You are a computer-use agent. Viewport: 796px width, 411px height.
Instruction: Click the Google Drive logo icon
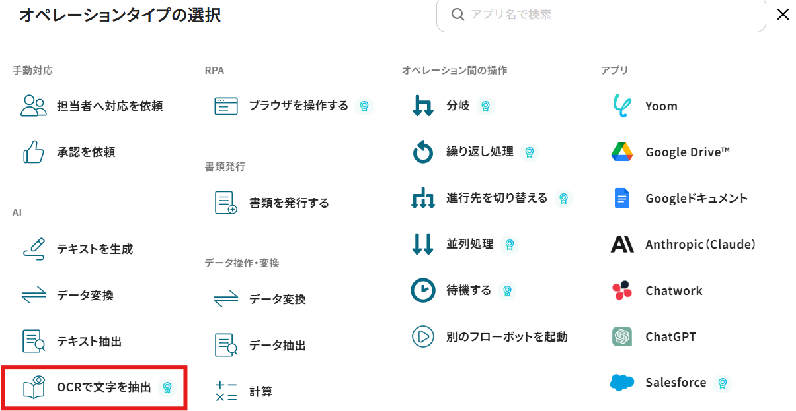[622, 152]
